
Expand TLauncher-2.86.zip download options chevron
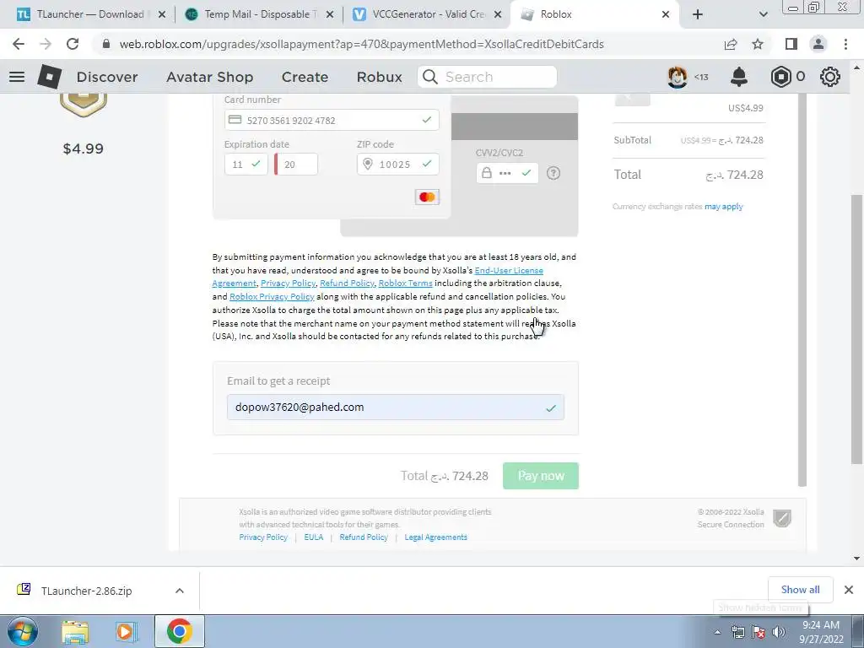click(180, 591)
